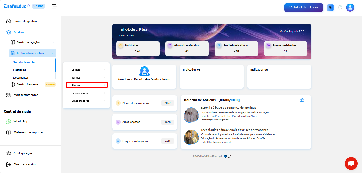This screenshot has width=362, height=173.
Task: Click the 2067 lesson plans count
Action: tap(168, 103)
